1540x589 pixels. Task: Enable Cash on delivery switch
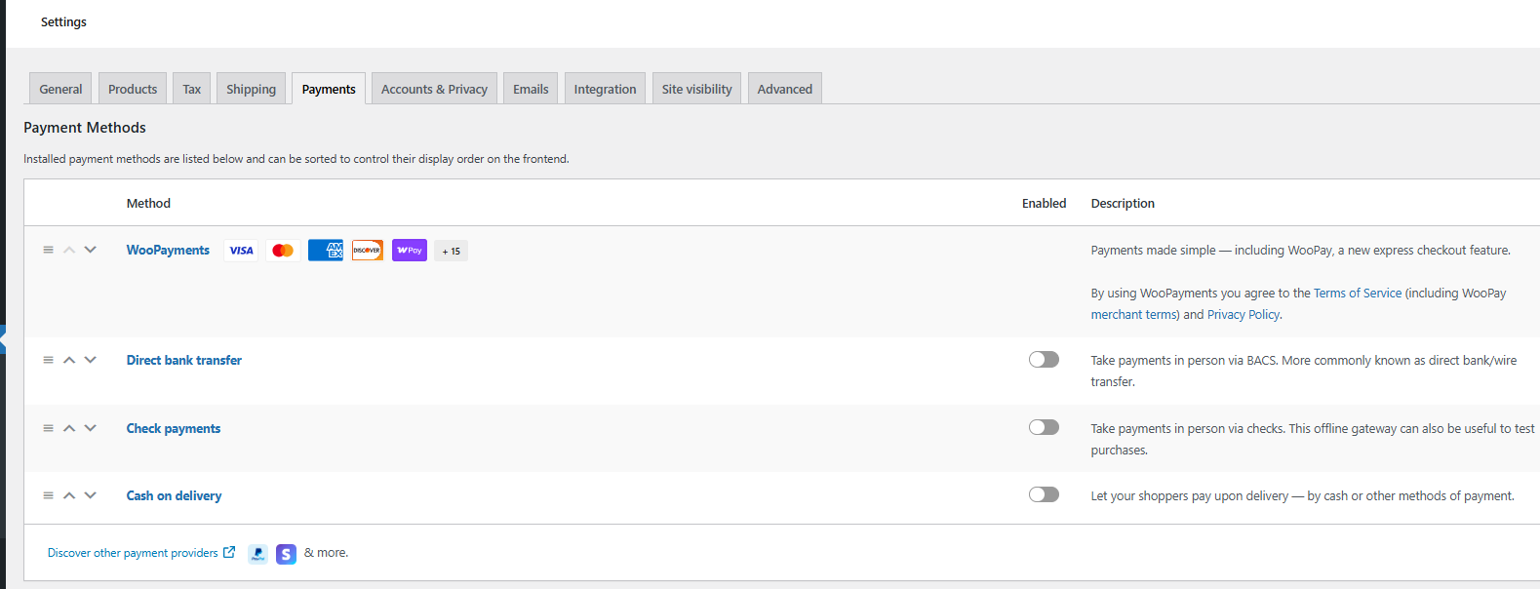coord(1044,494)
